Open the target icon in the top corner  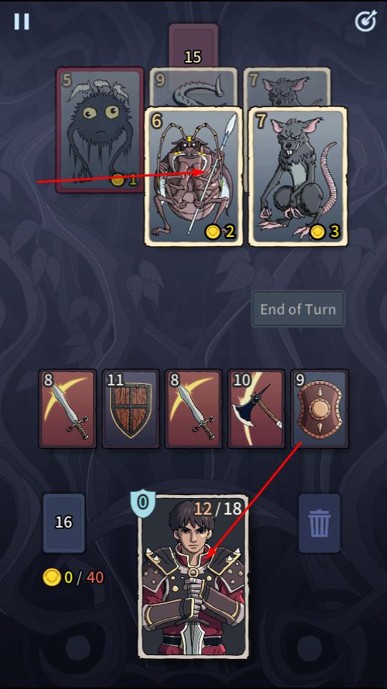click(x=365, y=21)
